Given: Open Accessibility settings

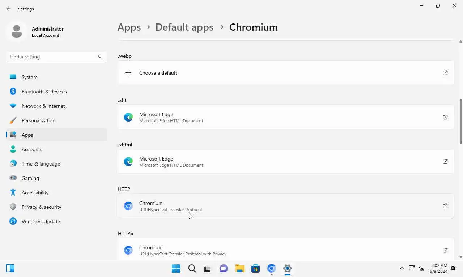Looking at the screenshot, I should click(56, 193).
